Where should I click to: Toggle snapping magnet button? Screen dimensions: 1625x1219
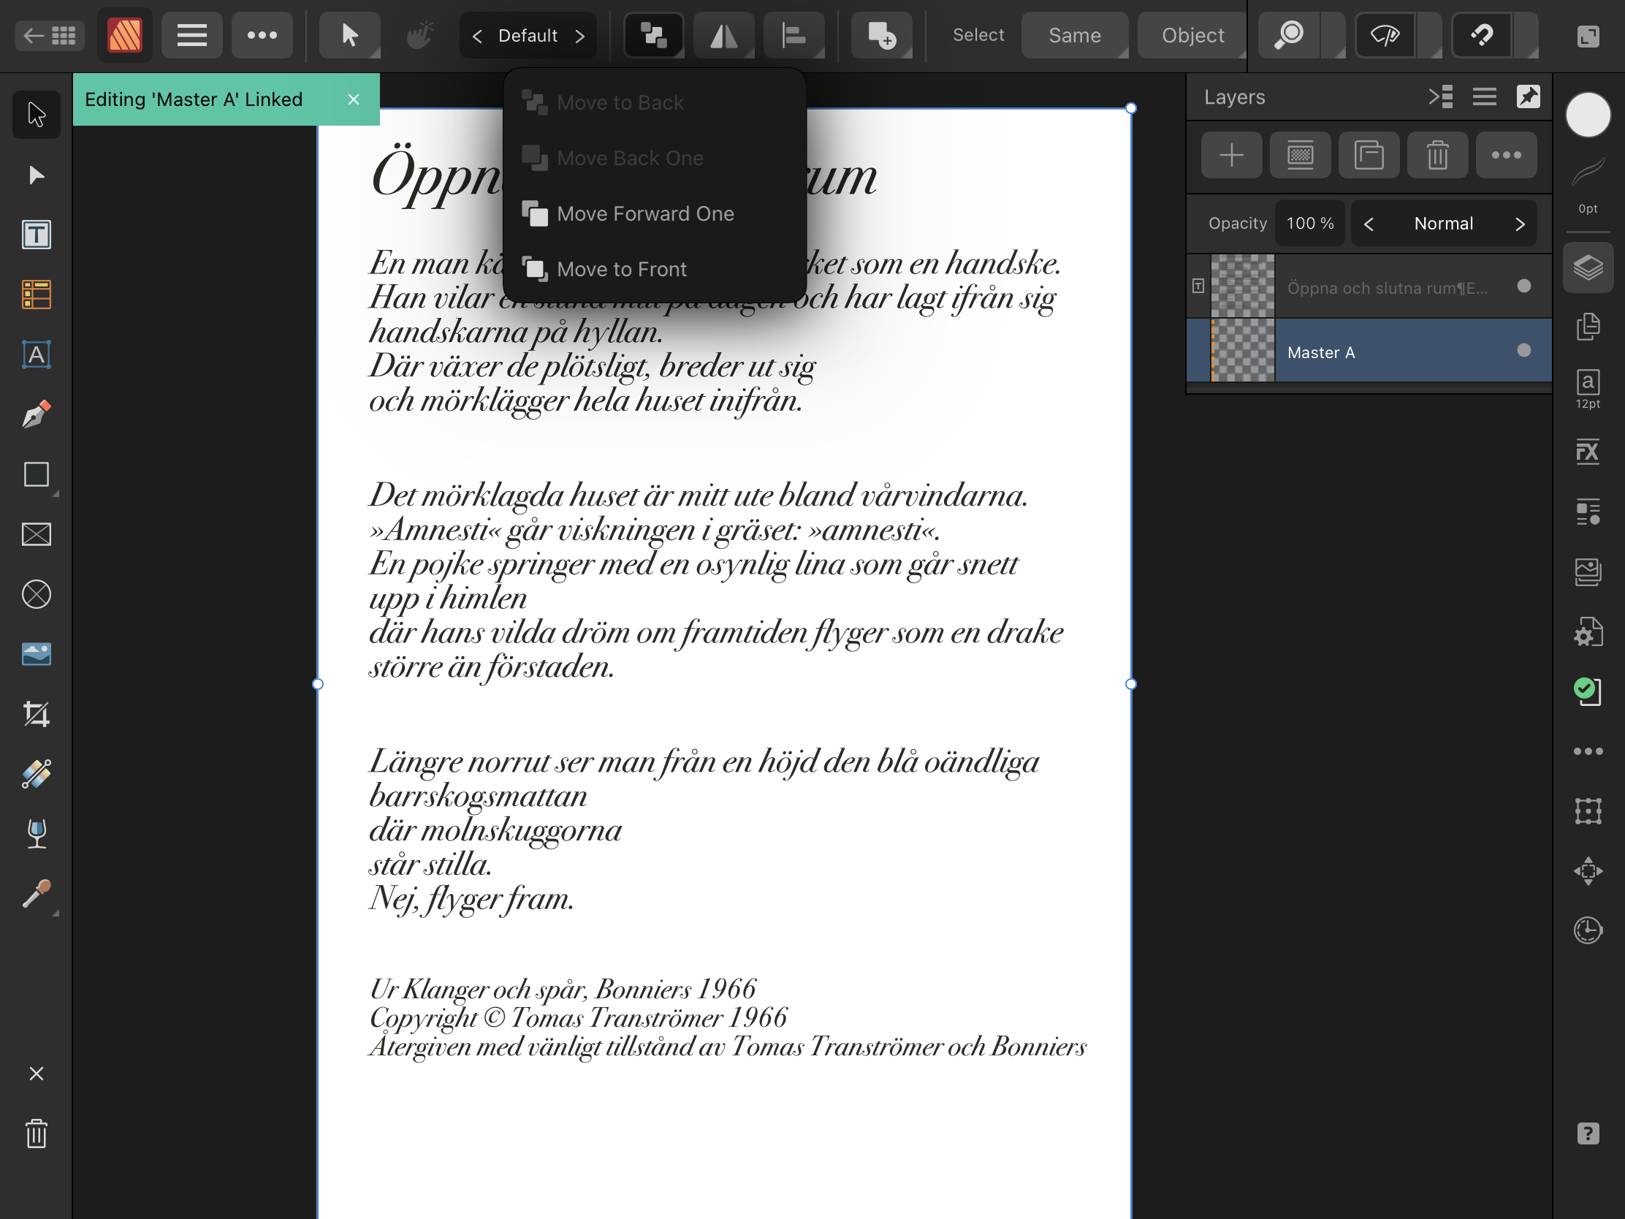click(1482, 35)
